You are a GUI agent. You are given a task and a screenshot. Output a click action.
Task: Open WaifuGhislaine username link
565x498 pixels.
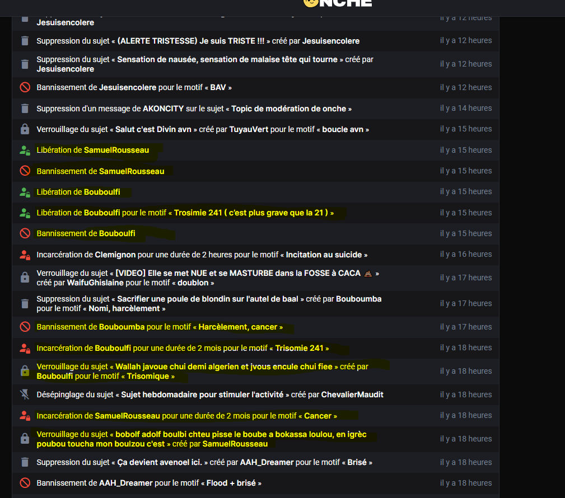95,283
